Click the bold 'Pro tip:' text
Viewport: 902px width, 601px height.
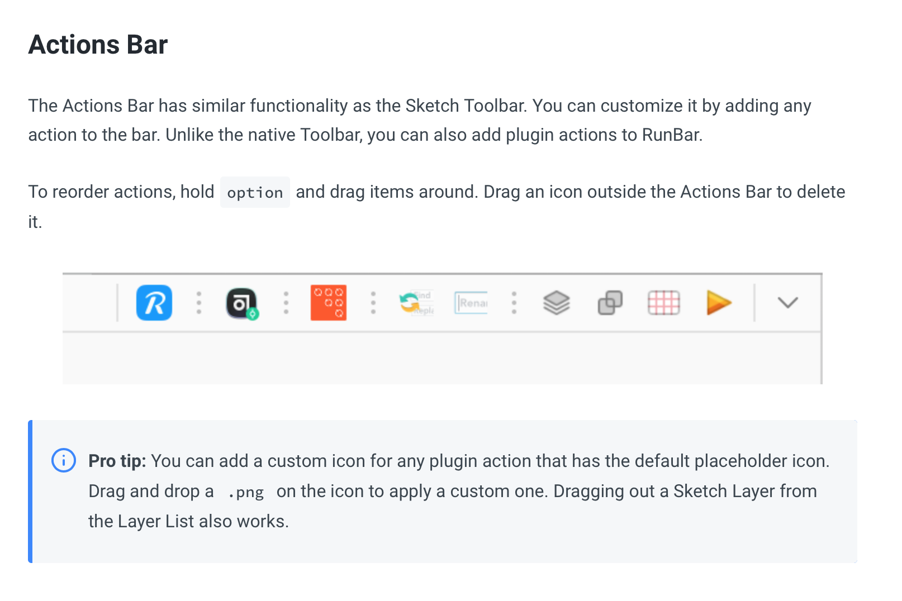117,461
